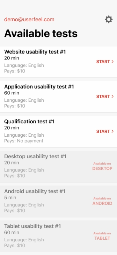Click the Available tests heading
The width and height of the screenshot is (117, 255).
pyautogui.click(x=41, y=33)
